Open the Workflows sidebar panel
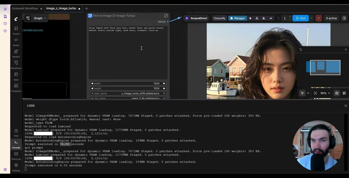Image resolution: width=349 pixels, height=178 pixels. pyautogui.click(x=16, y=65)
